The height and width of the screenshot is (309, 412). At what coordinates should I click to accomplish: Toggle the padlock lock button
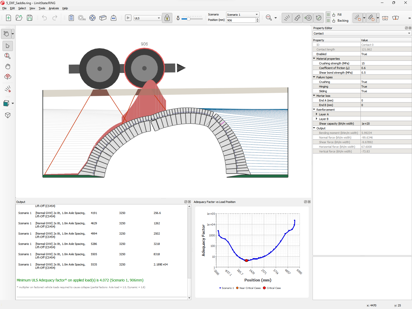coord(167,18)
